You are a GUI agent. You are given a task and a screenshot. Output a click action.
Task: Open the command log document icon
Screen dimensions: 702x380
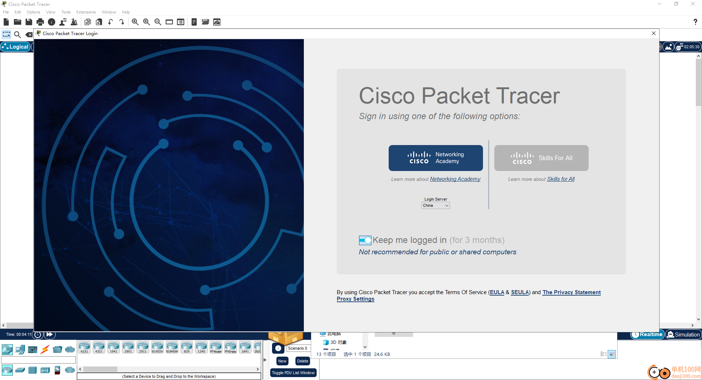point(194,22)
